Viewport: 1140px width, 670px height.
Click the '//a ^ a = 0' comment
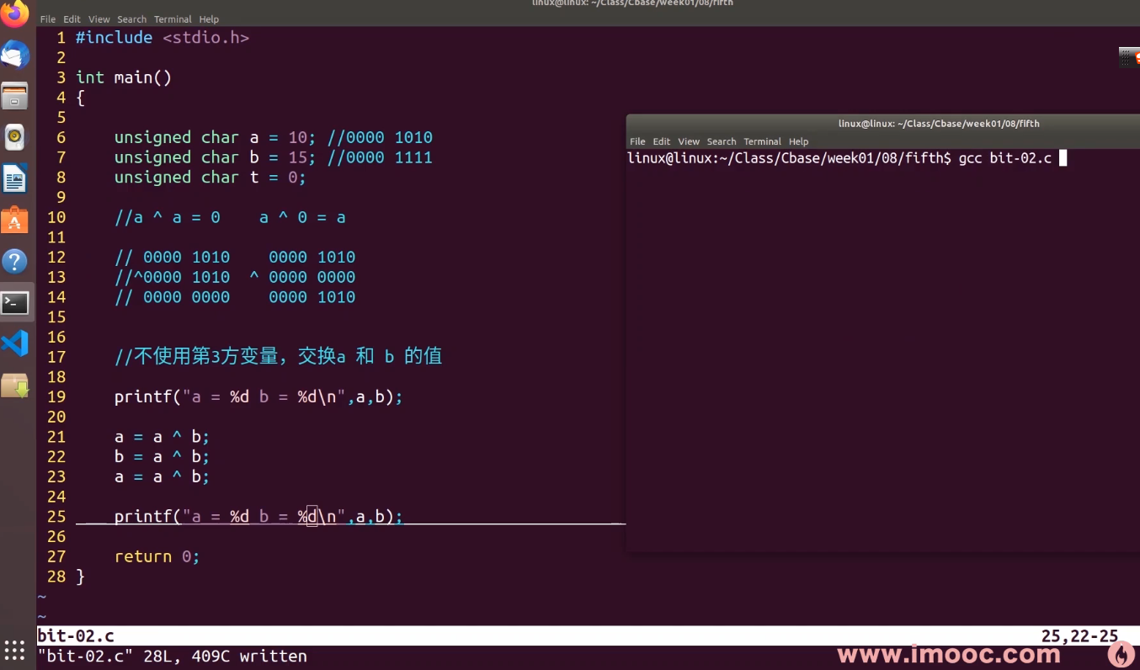click(x=168, y=217)
